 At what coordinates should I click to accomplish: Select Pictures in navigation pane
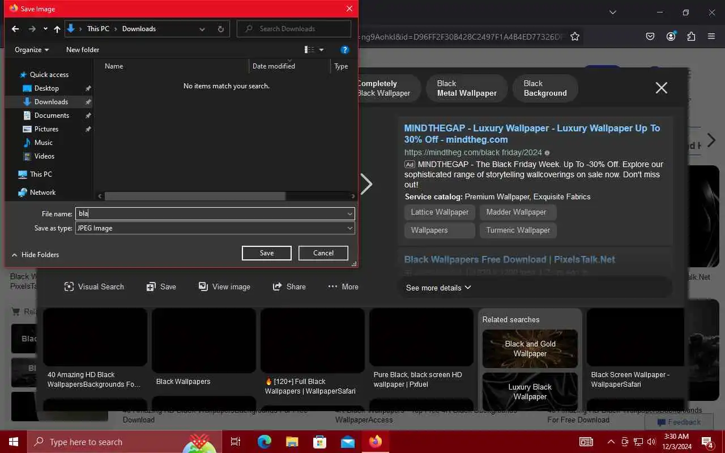46,129
